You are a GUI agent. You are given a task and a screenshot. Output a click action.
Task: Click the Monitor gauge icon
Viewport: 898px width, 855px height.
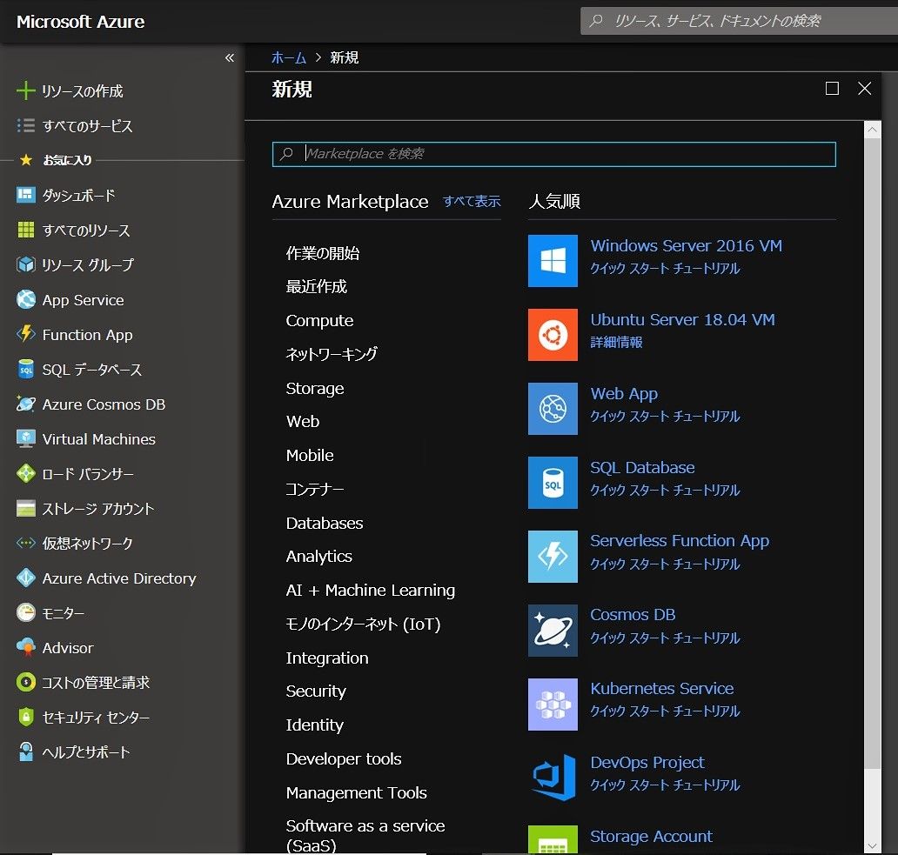pyautogui.click(x=25, y=612)
